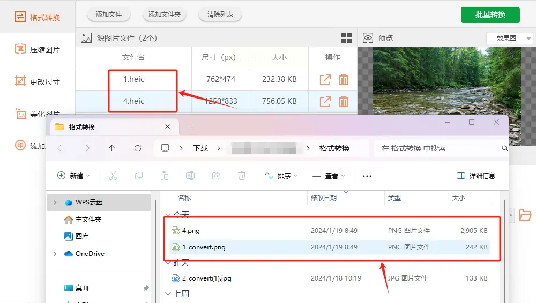This screenshot has width=536, height=303.
Task: Go up one folder level in Explorer
Action: [x=112, y=148]
